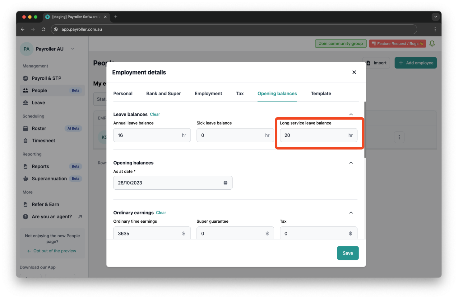Open the Tax tab

[x=240, y=93]
